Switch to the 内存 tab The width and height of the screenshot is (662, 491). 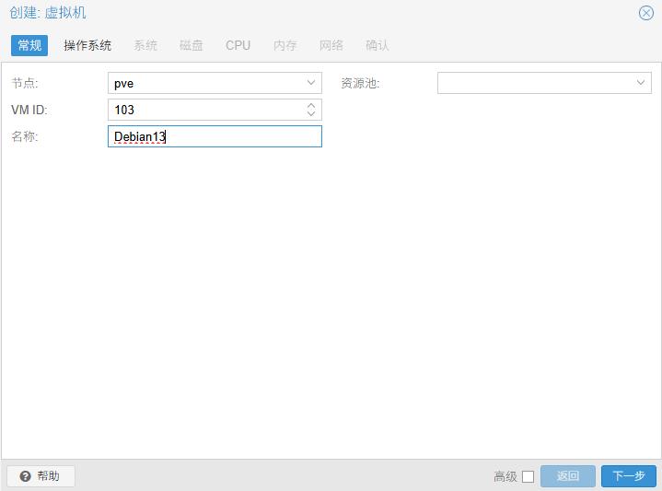(285, 45)
